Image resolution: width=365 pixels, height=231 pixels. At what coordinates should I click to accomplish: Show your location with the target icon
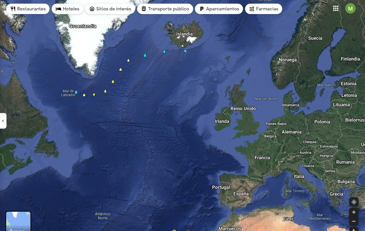coord(354,202)
